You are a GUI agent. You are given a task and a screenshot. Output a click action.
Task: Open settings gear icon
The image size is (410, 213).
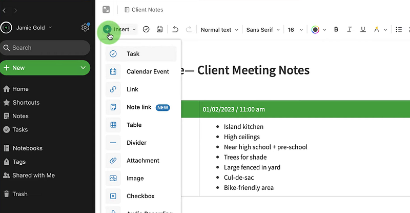point(85,27)
